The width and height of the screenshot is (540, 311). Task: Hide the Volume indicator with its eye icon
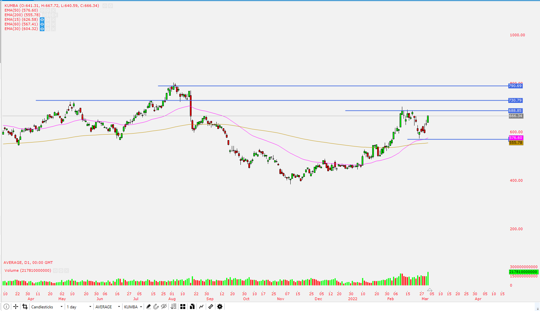coord(54,270)
